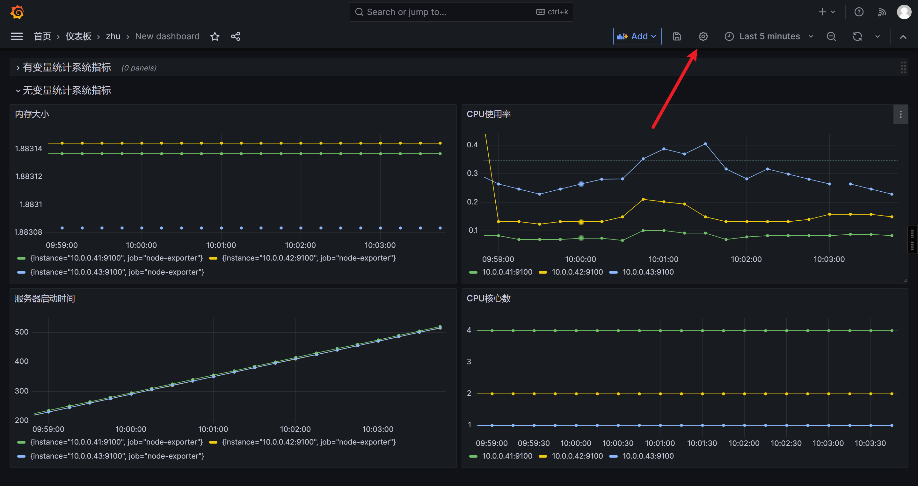Save dashboard using the floppy disk icon
The height and width of the screenshot is (486, 918).
pos(677,36)
